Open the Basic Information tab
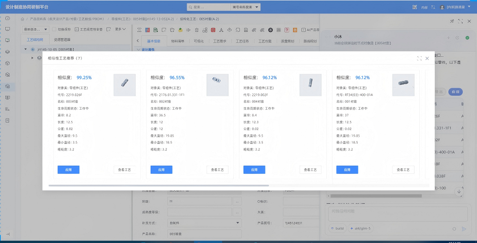The height and width of the screenshot is (243, 477). point(153,41)
